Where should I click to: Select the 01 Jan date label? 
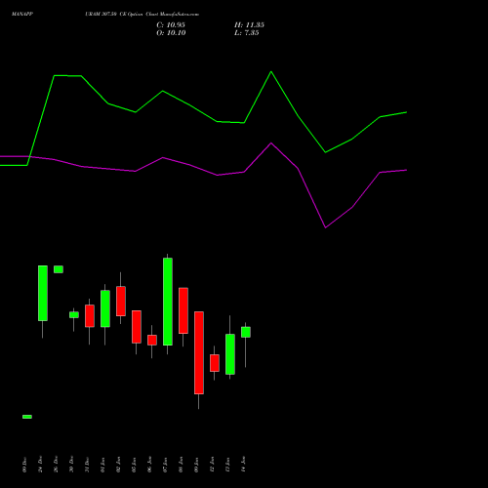click(x=103, y=465)
